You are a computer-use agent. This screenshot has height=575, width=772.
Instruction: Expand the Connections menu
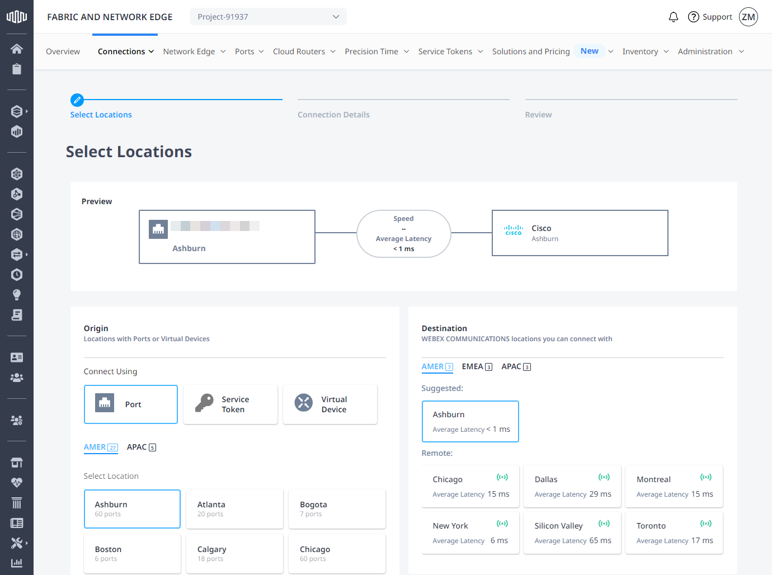tap(126, 51)
